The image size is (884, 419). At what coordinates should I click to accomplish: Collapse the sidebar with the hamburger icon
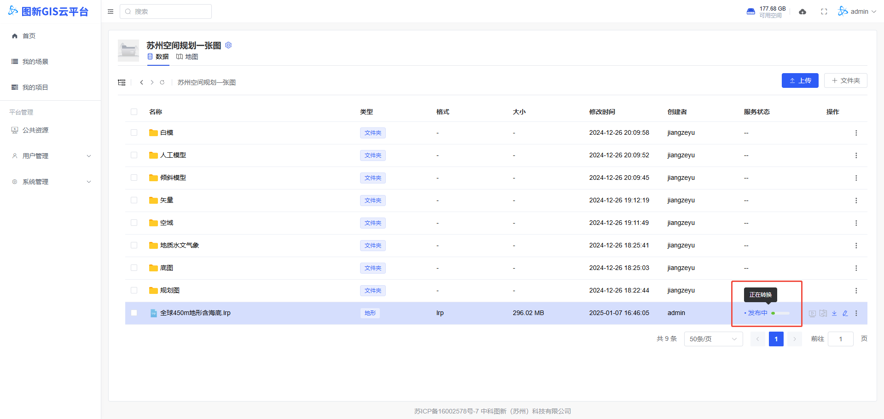coord(110,11)
